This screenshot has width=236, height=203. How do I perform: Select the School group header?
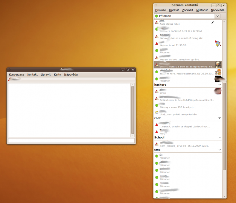[x=188, y=138]
